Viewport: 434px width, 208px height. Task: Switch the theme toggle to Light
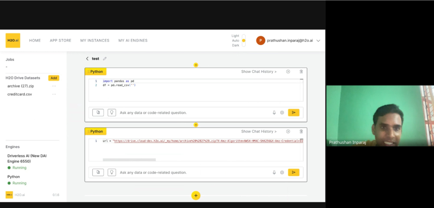coord(243,36)
